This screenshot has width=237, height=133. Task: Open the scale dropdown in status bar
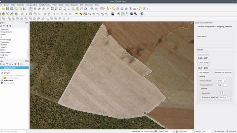[x=173, y=132]
